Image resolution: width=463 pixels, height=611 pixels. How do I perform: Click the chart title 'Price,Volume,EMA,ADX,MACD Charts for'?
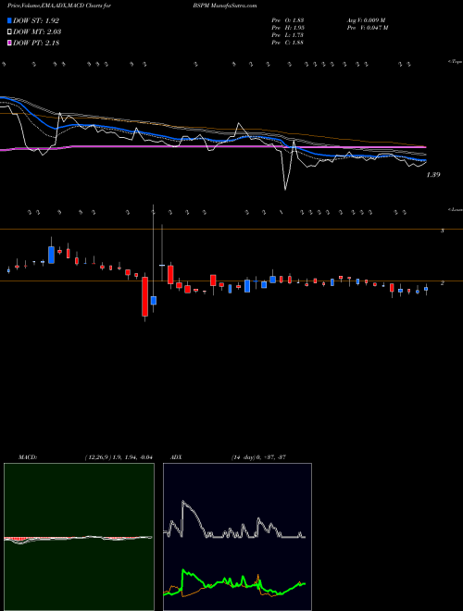(x=57, y=6)
